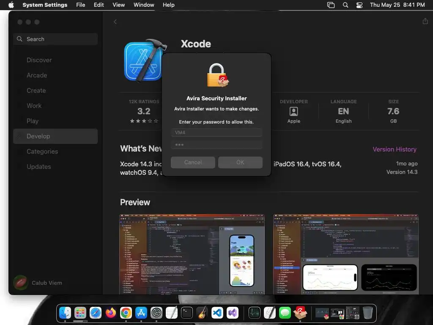Open Spotlight search in menu bar
Image resolution: width=433 pixels, height=325 pixels.
tap(345, 5)
